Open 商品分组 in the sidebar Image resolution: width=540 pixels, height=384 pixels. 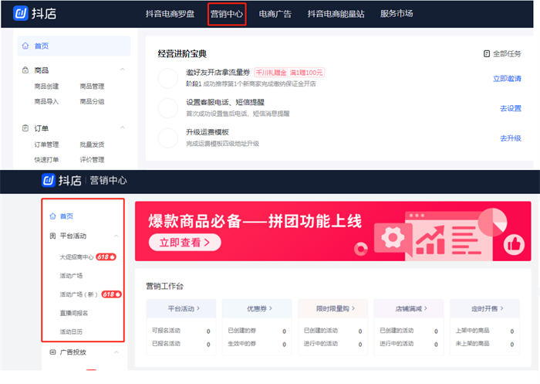(92, 101)
